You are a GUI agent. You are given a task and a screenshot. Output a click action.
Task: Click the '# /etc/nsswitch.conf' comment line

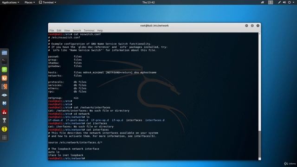[64, 38]
